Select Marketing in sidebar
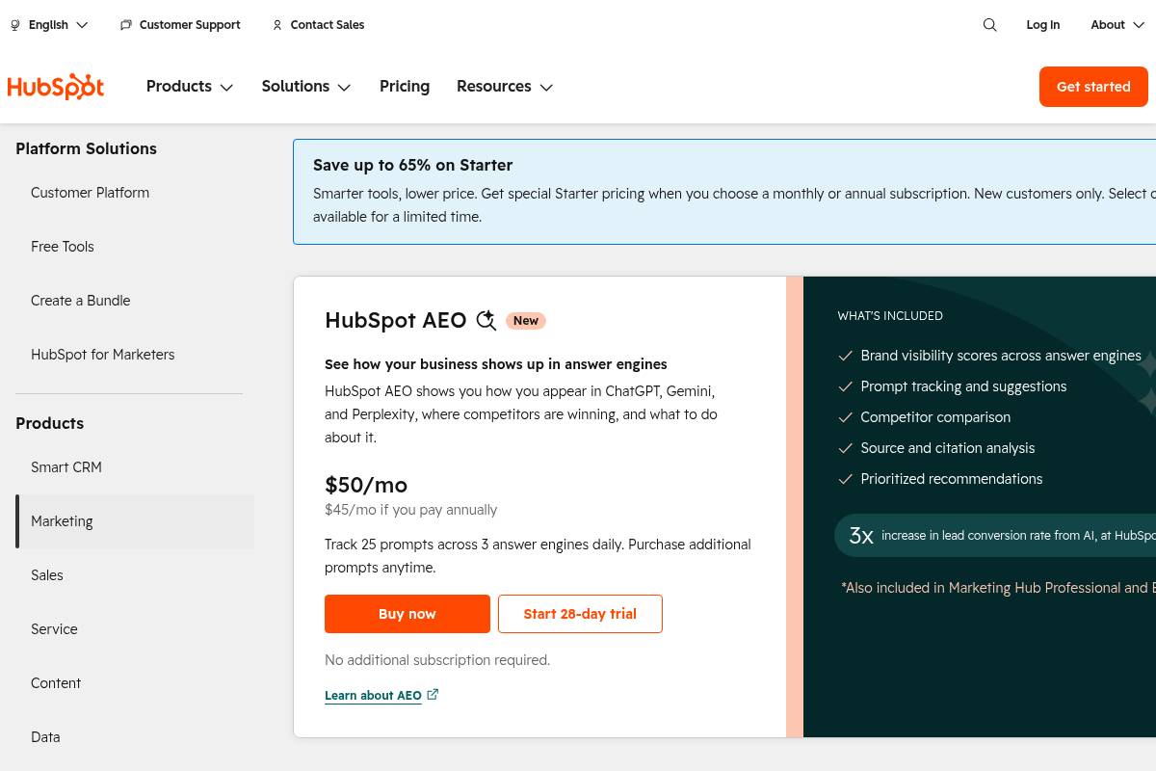 135,521
